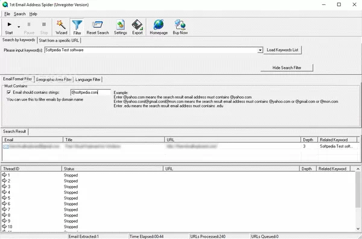Click the search result Depth column header
This screenshot has width=362, height=239.
click(x=309, y=140)
